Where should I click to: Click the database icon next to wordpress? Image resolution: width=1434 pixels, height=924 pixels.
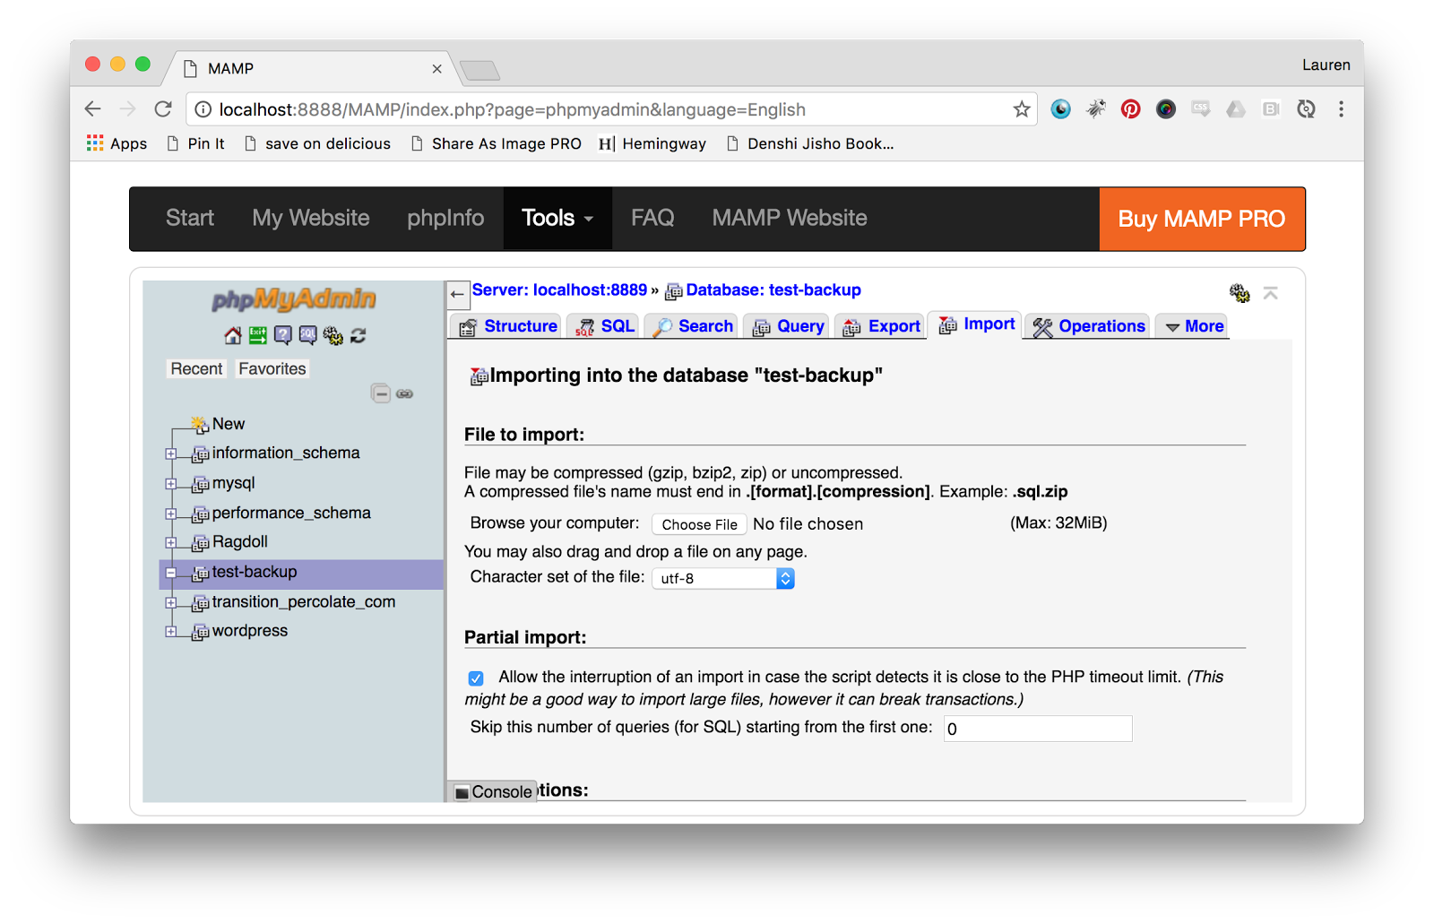[x=201, y=633]
